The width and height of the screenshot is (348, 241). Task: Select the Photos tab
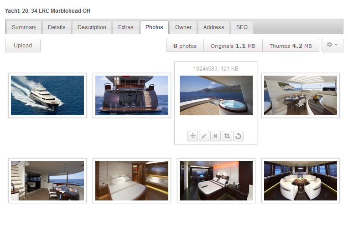click(154, 27)
